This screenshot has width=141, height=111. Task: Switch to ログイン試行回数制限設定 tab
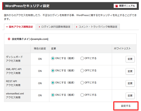54,27
